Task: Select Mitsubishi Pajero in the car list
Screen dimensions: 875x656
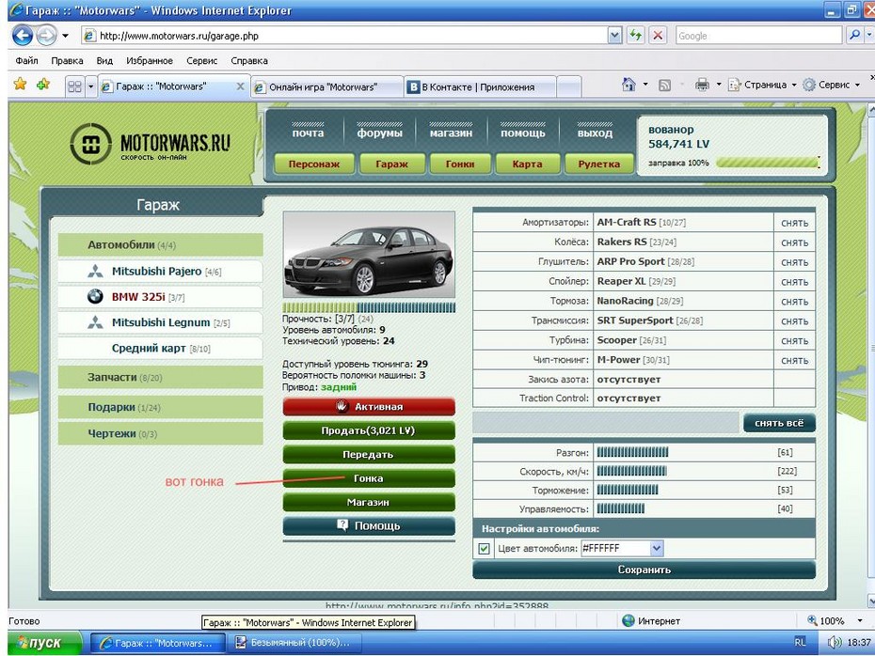Action: [161, 272]
